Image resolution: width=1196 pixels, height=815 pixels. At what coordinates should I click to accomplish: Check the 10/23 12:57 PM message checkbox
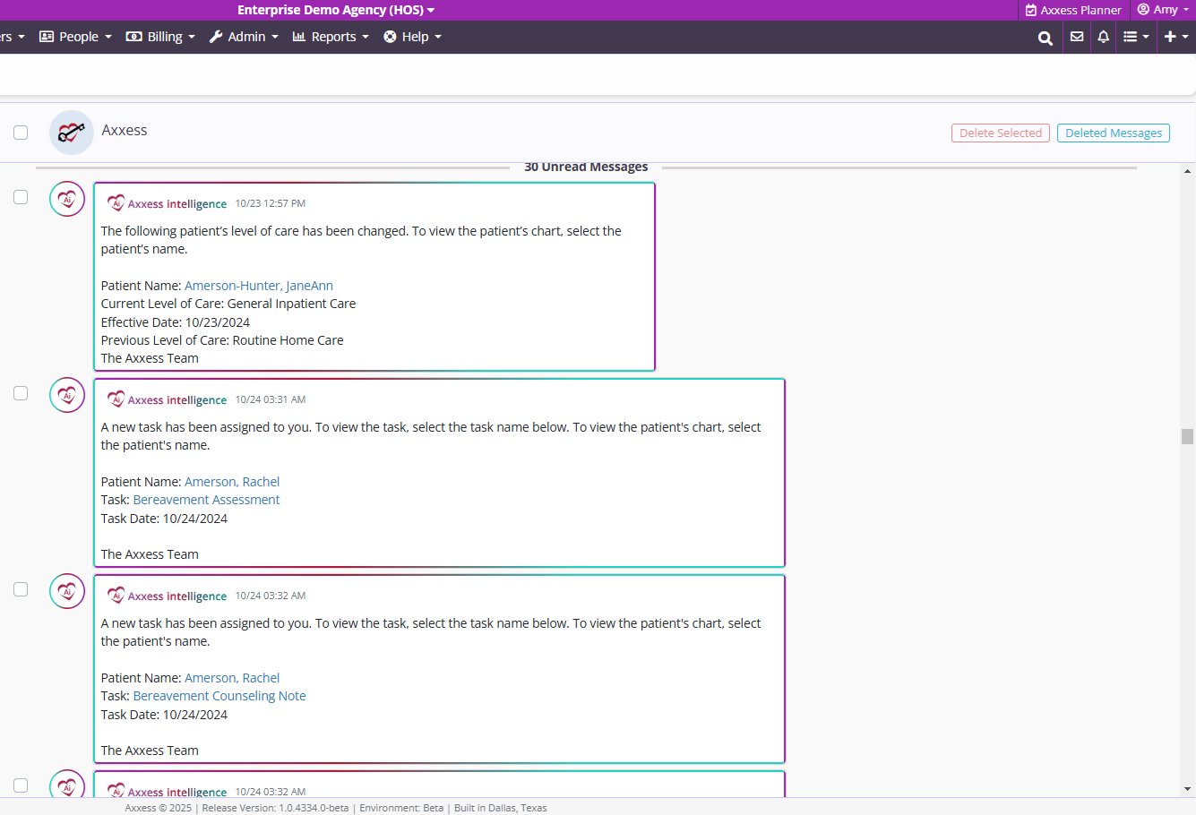click(x=21, y=197)
